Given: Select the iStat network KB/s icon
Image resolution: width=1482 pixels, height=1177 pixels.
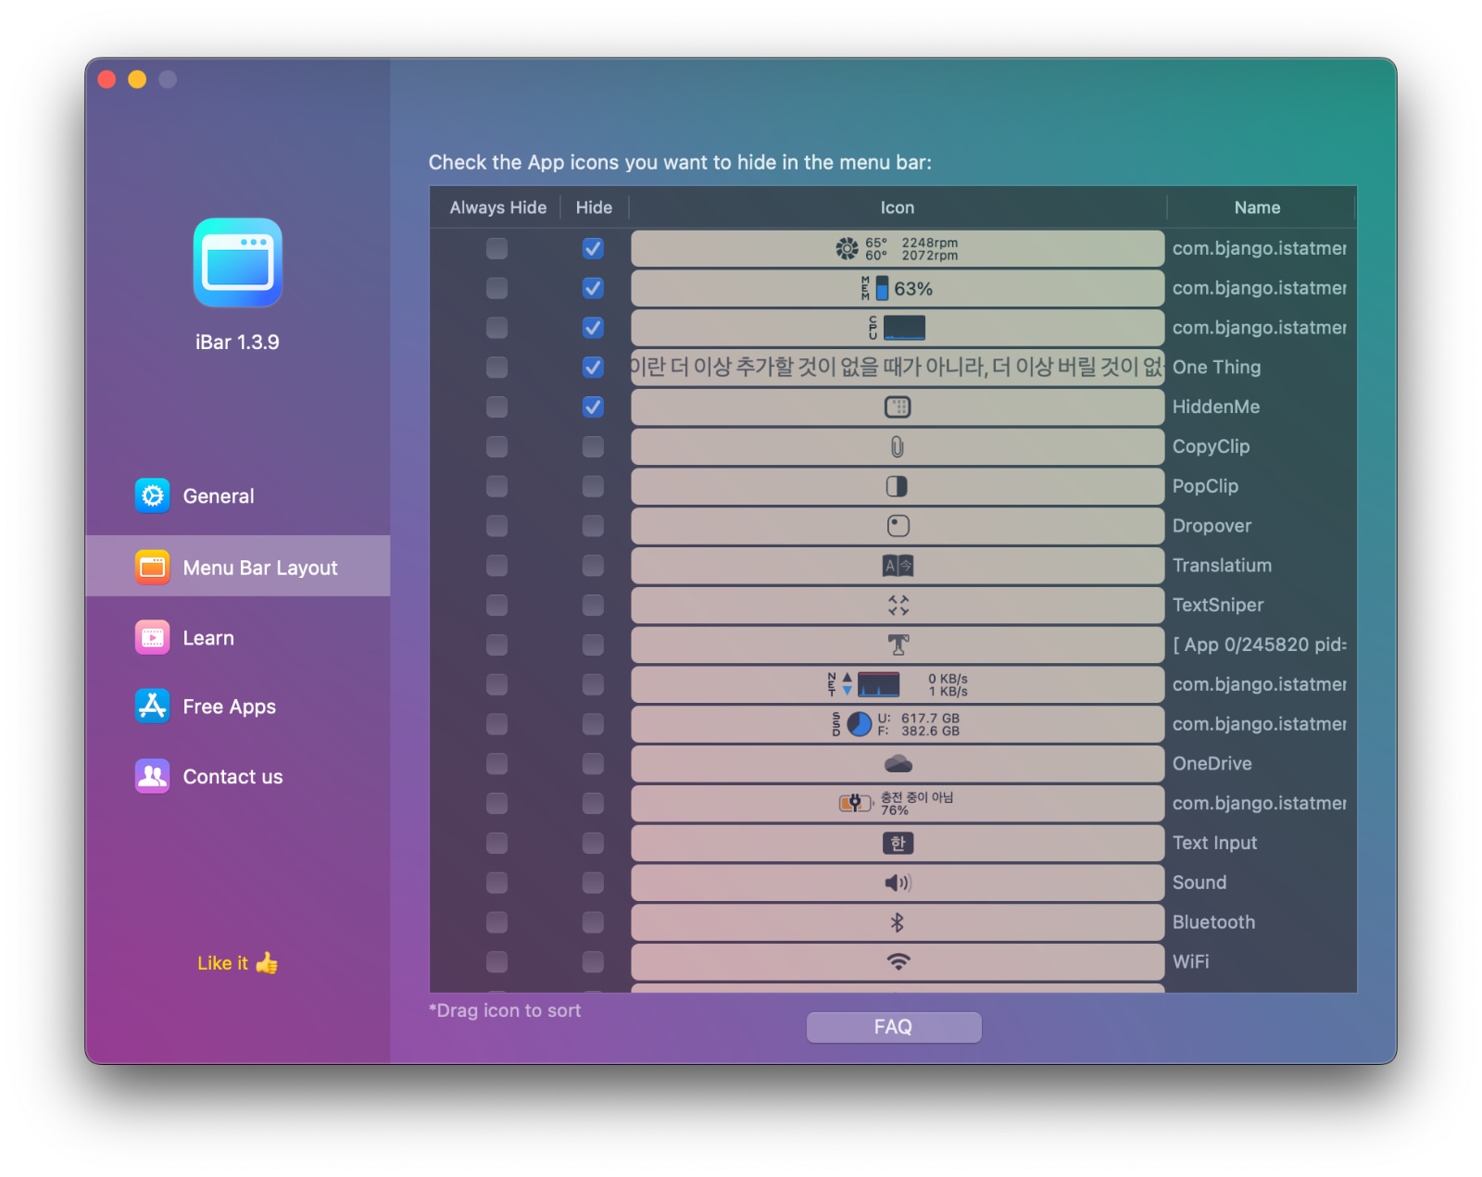Looking at the screenshot, I should 898,684.
